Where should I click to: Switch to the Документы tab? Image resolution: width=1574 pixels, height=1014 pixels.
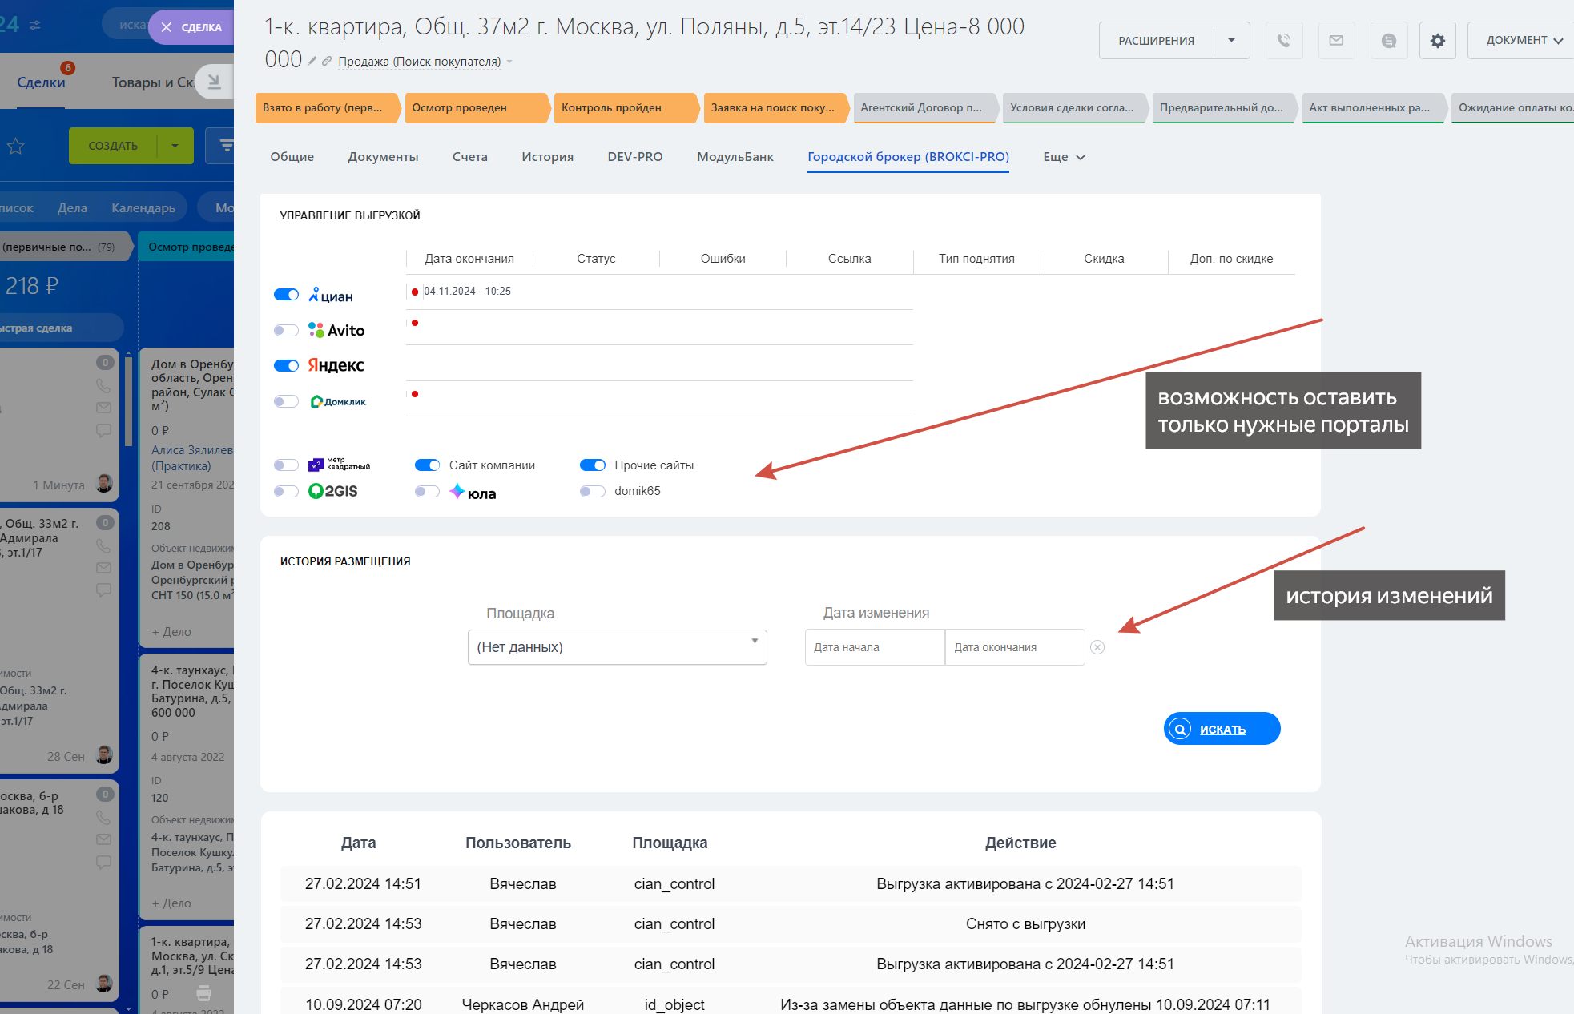[x=383, y=157]
